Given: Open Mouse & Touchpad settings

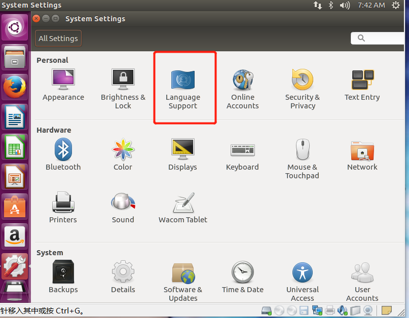Looking at the screenshot, I should pos(303,159).
